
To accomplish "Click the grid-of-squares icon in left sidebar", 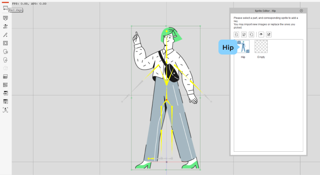I will [5, 85].
